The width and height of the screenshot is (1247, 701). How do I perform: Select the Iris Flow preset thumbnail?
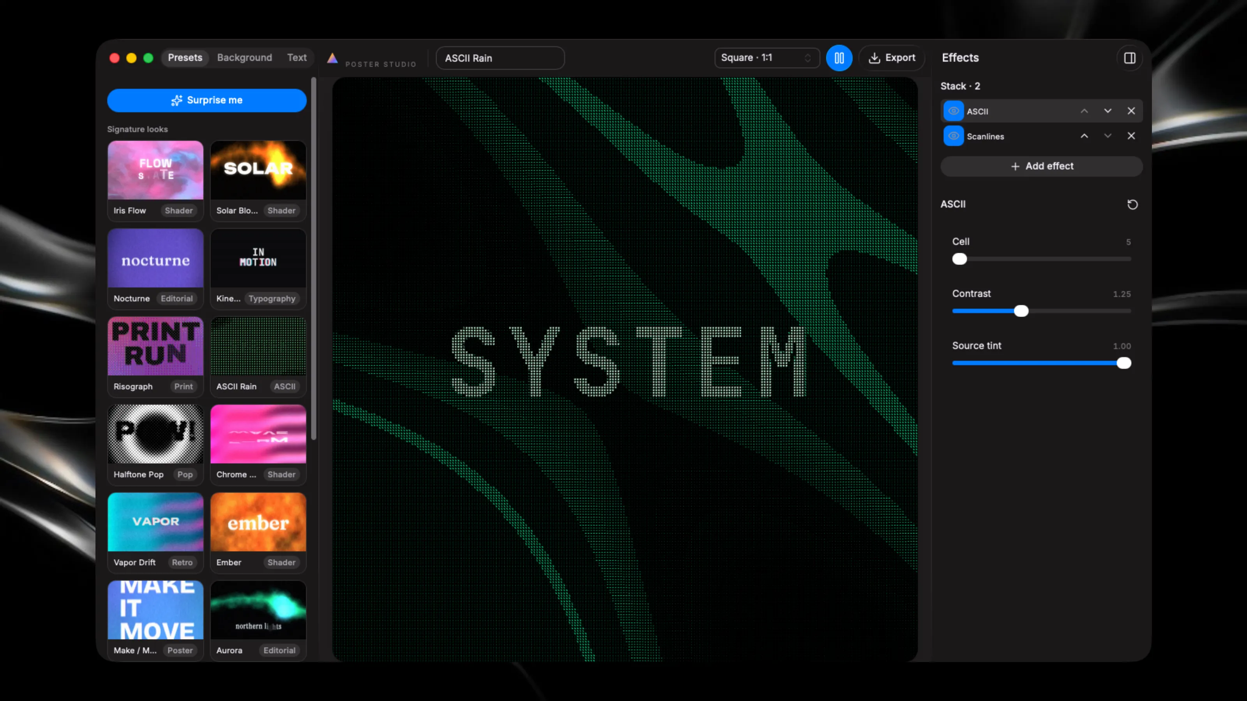click(x=155, y=170)
